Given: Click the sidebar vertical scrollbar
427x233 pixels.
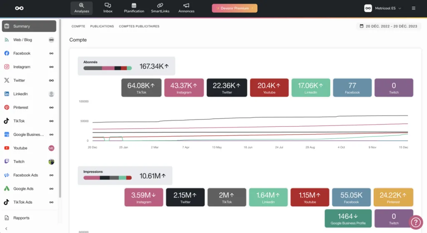Looking at the screenshot, I should [60, 109].
